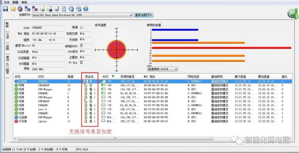Open the 配置 menu

click(x=15, y=2)
